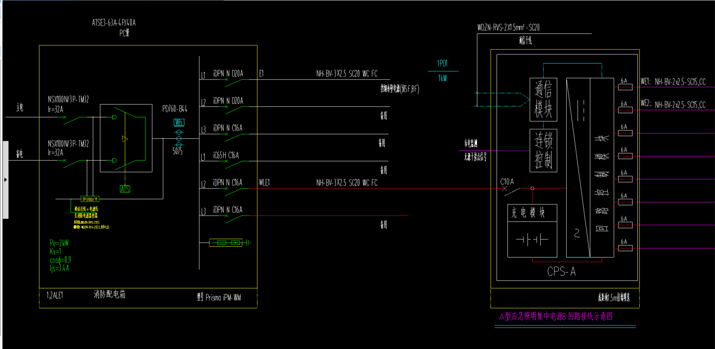Select the 1kW label under 1PD1
Viewport: 715px width, 349px height.
tap(443, 78)
